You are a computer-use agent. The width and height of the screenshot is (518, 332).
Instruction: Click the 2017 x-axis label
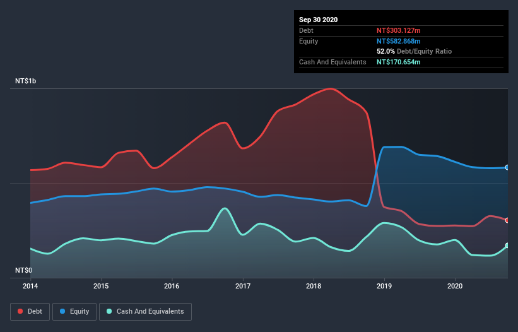tap(243, 286)
